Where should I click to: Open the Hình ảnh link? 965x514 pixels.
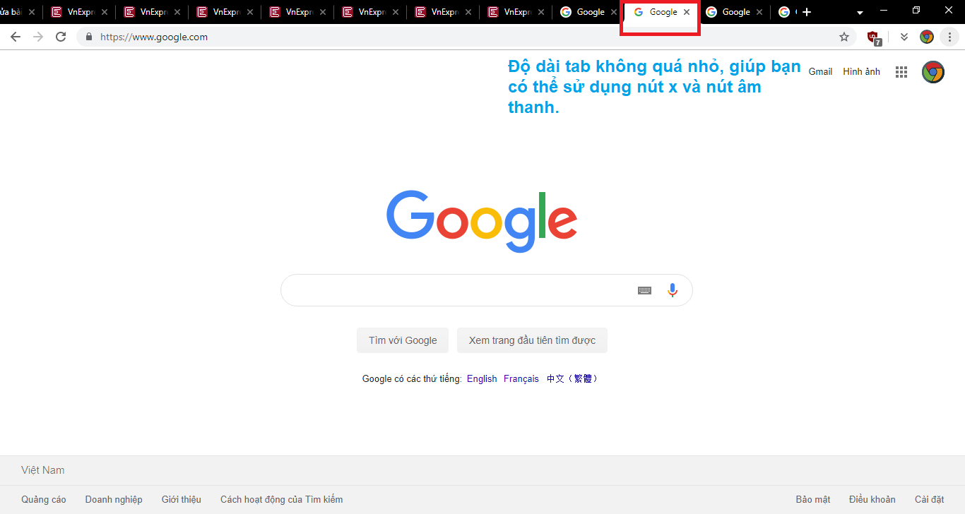pos(861,71)
